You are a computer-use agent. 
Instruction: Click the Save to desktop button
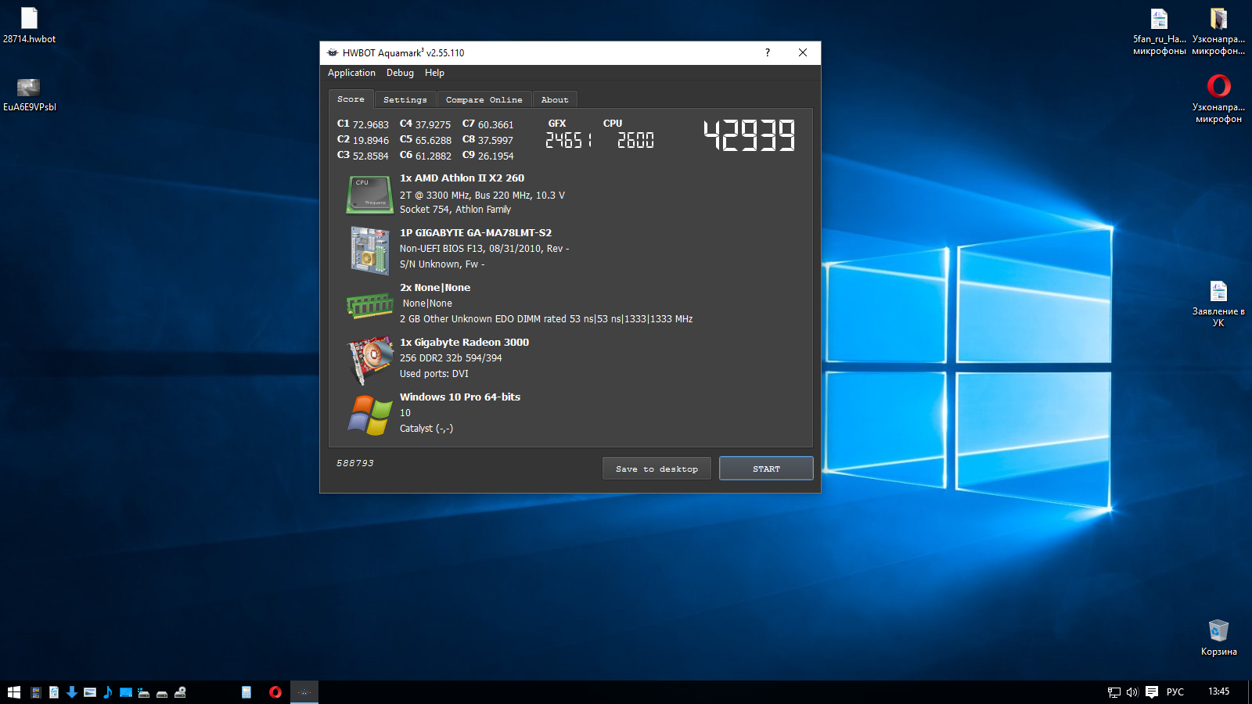pyautogui.click(x=657, y=469)
